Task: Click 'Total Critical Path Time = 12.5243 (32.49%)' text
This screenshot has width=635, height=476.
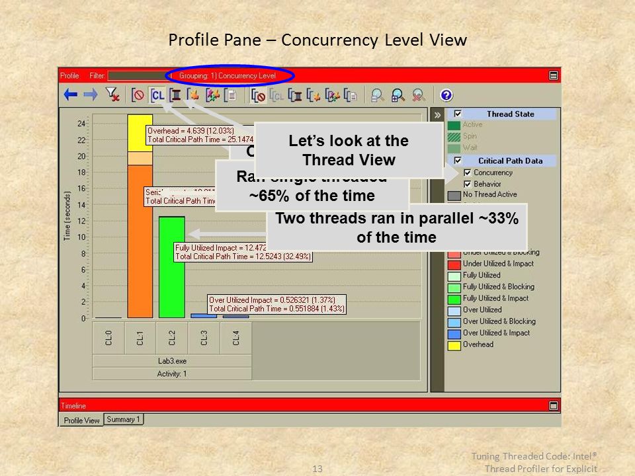Action: pyautogui.click(x=243, y=257)
